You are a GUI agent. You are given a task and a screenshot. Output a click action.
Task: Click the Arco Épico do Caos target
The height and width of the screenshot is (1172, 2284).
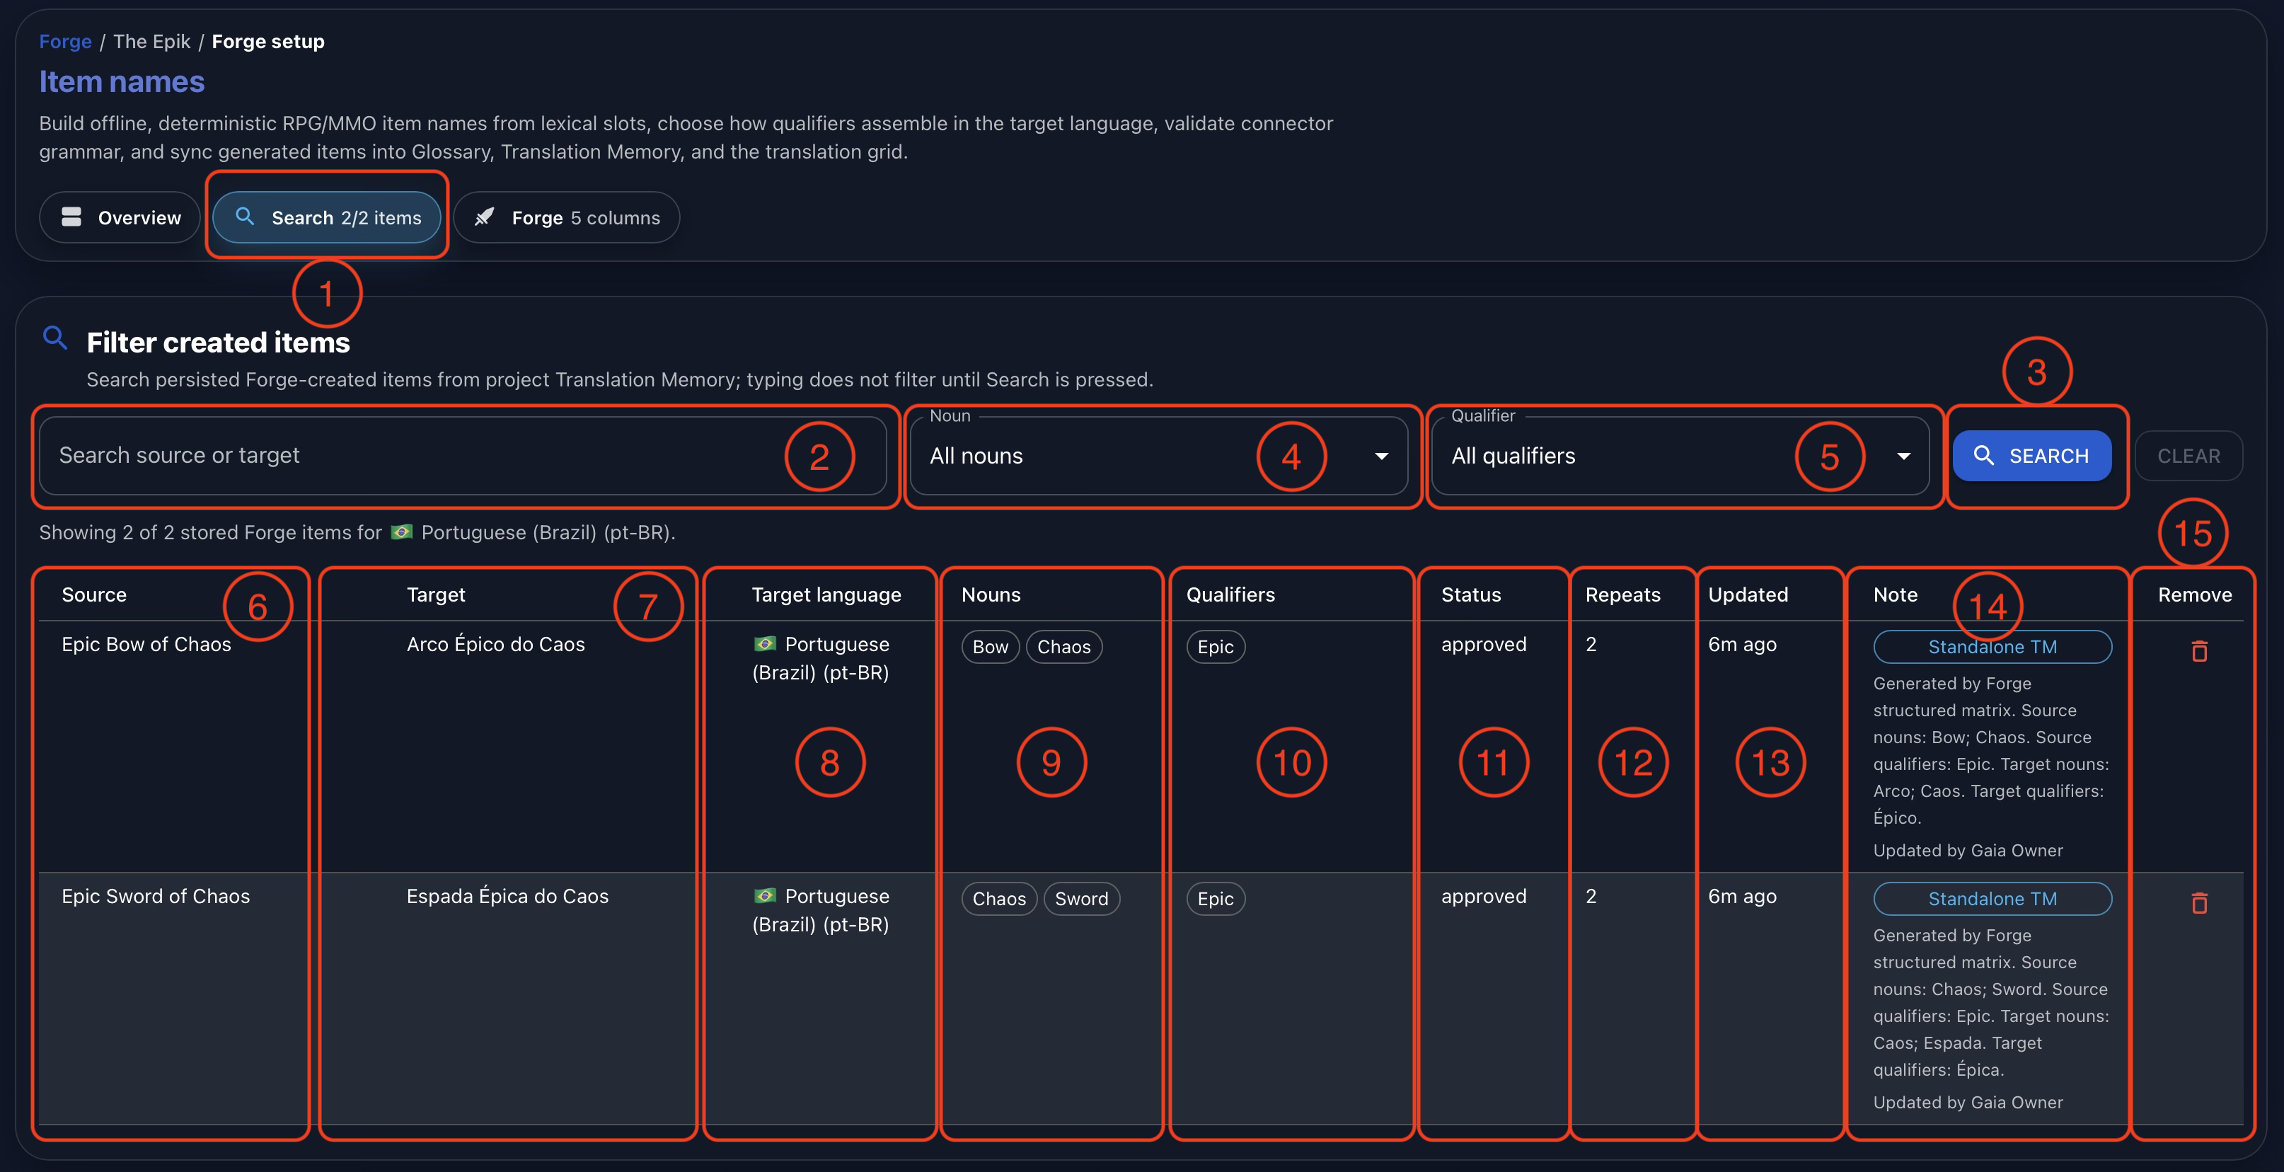click(495, 645)
